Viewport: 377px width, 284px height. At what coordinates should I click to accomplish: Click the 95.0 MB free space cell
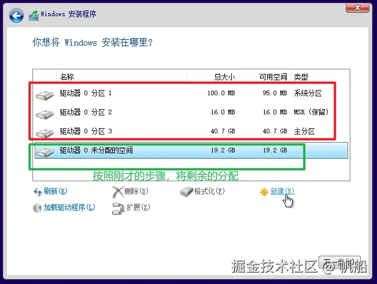(x=275, y=93)
